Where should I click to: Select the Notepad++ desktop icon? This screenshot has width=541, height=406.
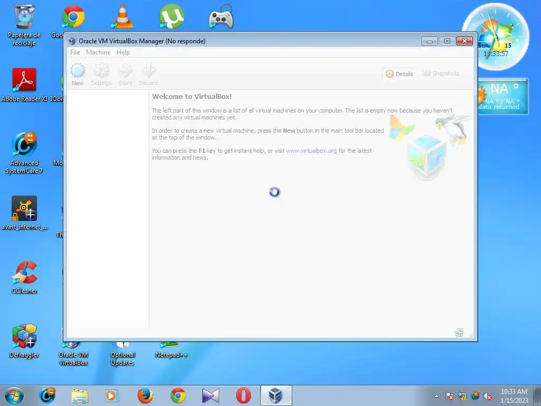click(x=171, y=349)
